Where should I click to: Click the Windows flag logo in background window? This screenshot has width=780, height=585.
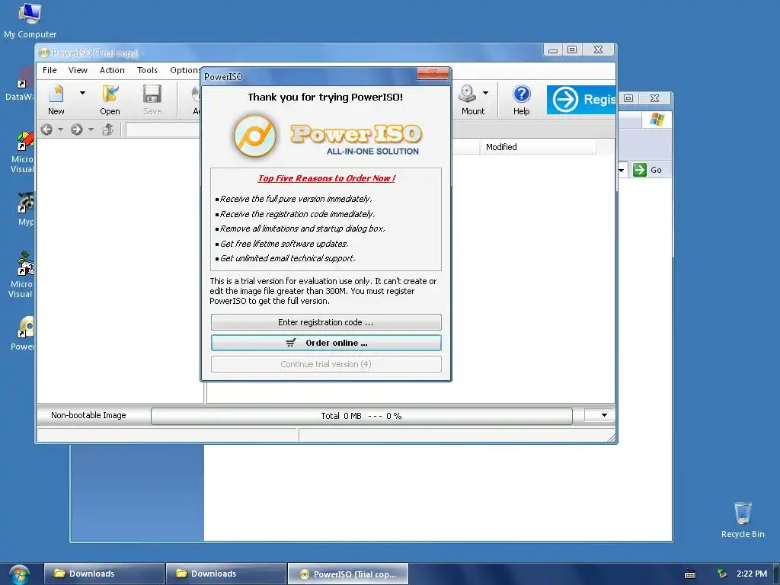coord(657,120)
